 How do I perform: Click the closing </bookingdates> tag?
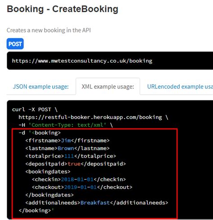(x=49, y=195)
